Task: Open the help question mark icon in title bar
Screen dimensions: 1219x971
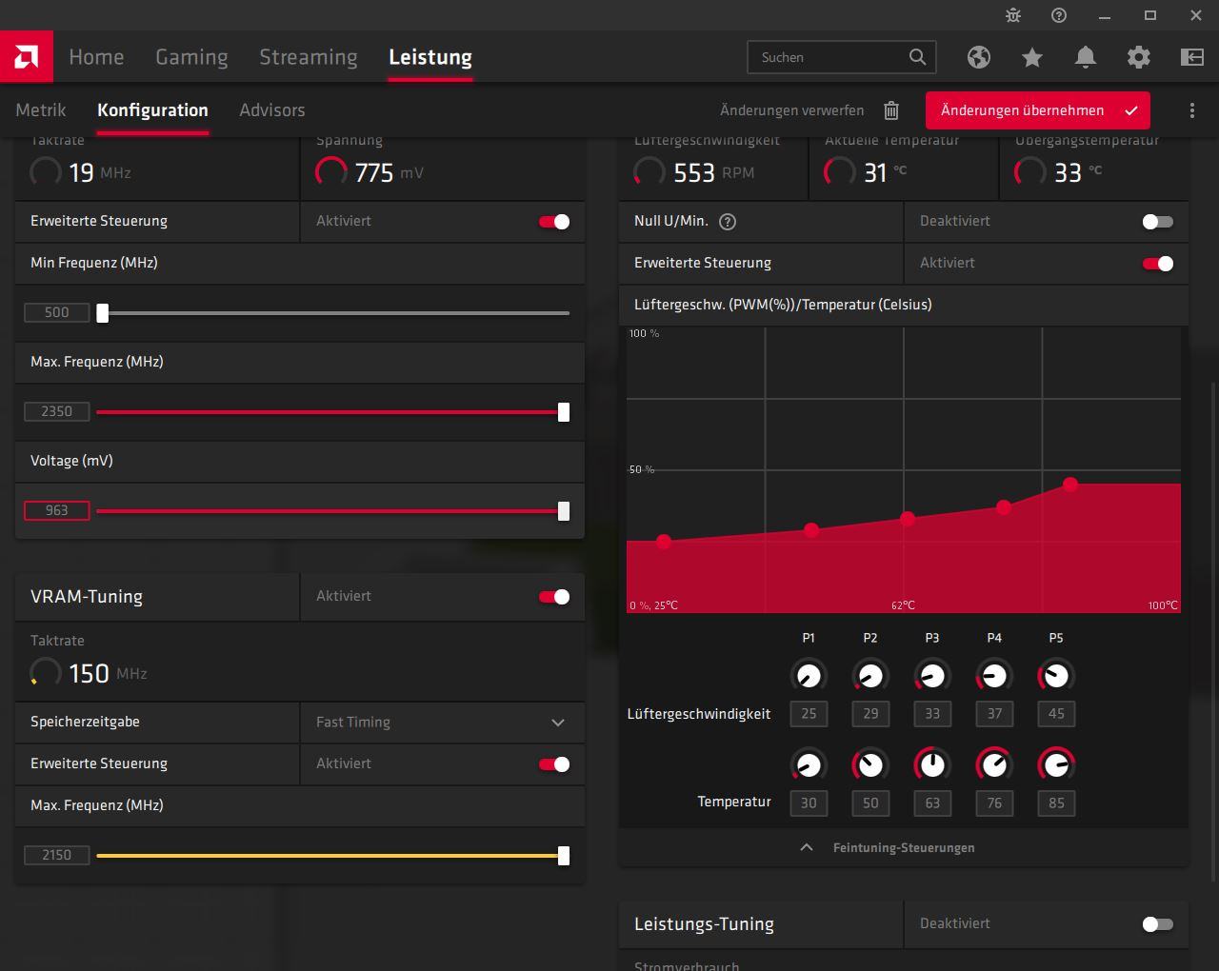Action: tap(1059, 15)
